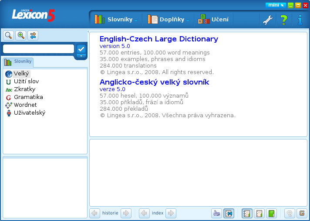This screenshot has height=221, width=310.
Task: Toggle the second notebook view button
Action: click(259, 213)
